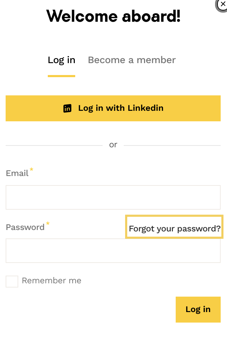Click the "or" divider text
227x338 pixels.
113,145
